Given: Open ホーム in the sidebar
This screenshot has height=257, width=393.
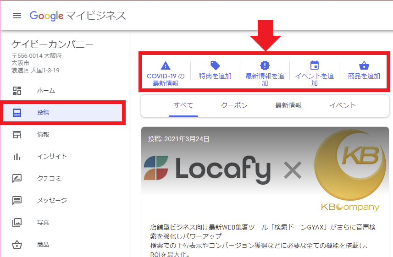Looking at the screenshot, I should point(46,90).
